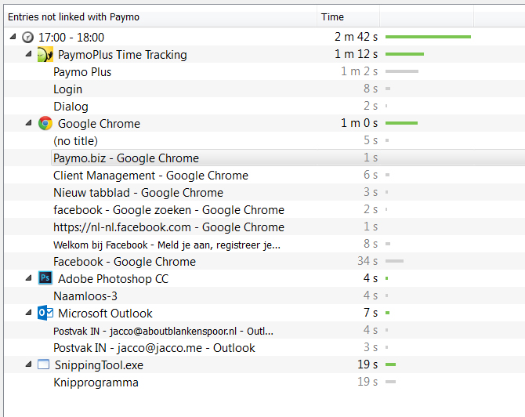Collapse the Microsoft Outlook group
The height and width of the screenshot is (417, 525).
(x=29, y=314)
